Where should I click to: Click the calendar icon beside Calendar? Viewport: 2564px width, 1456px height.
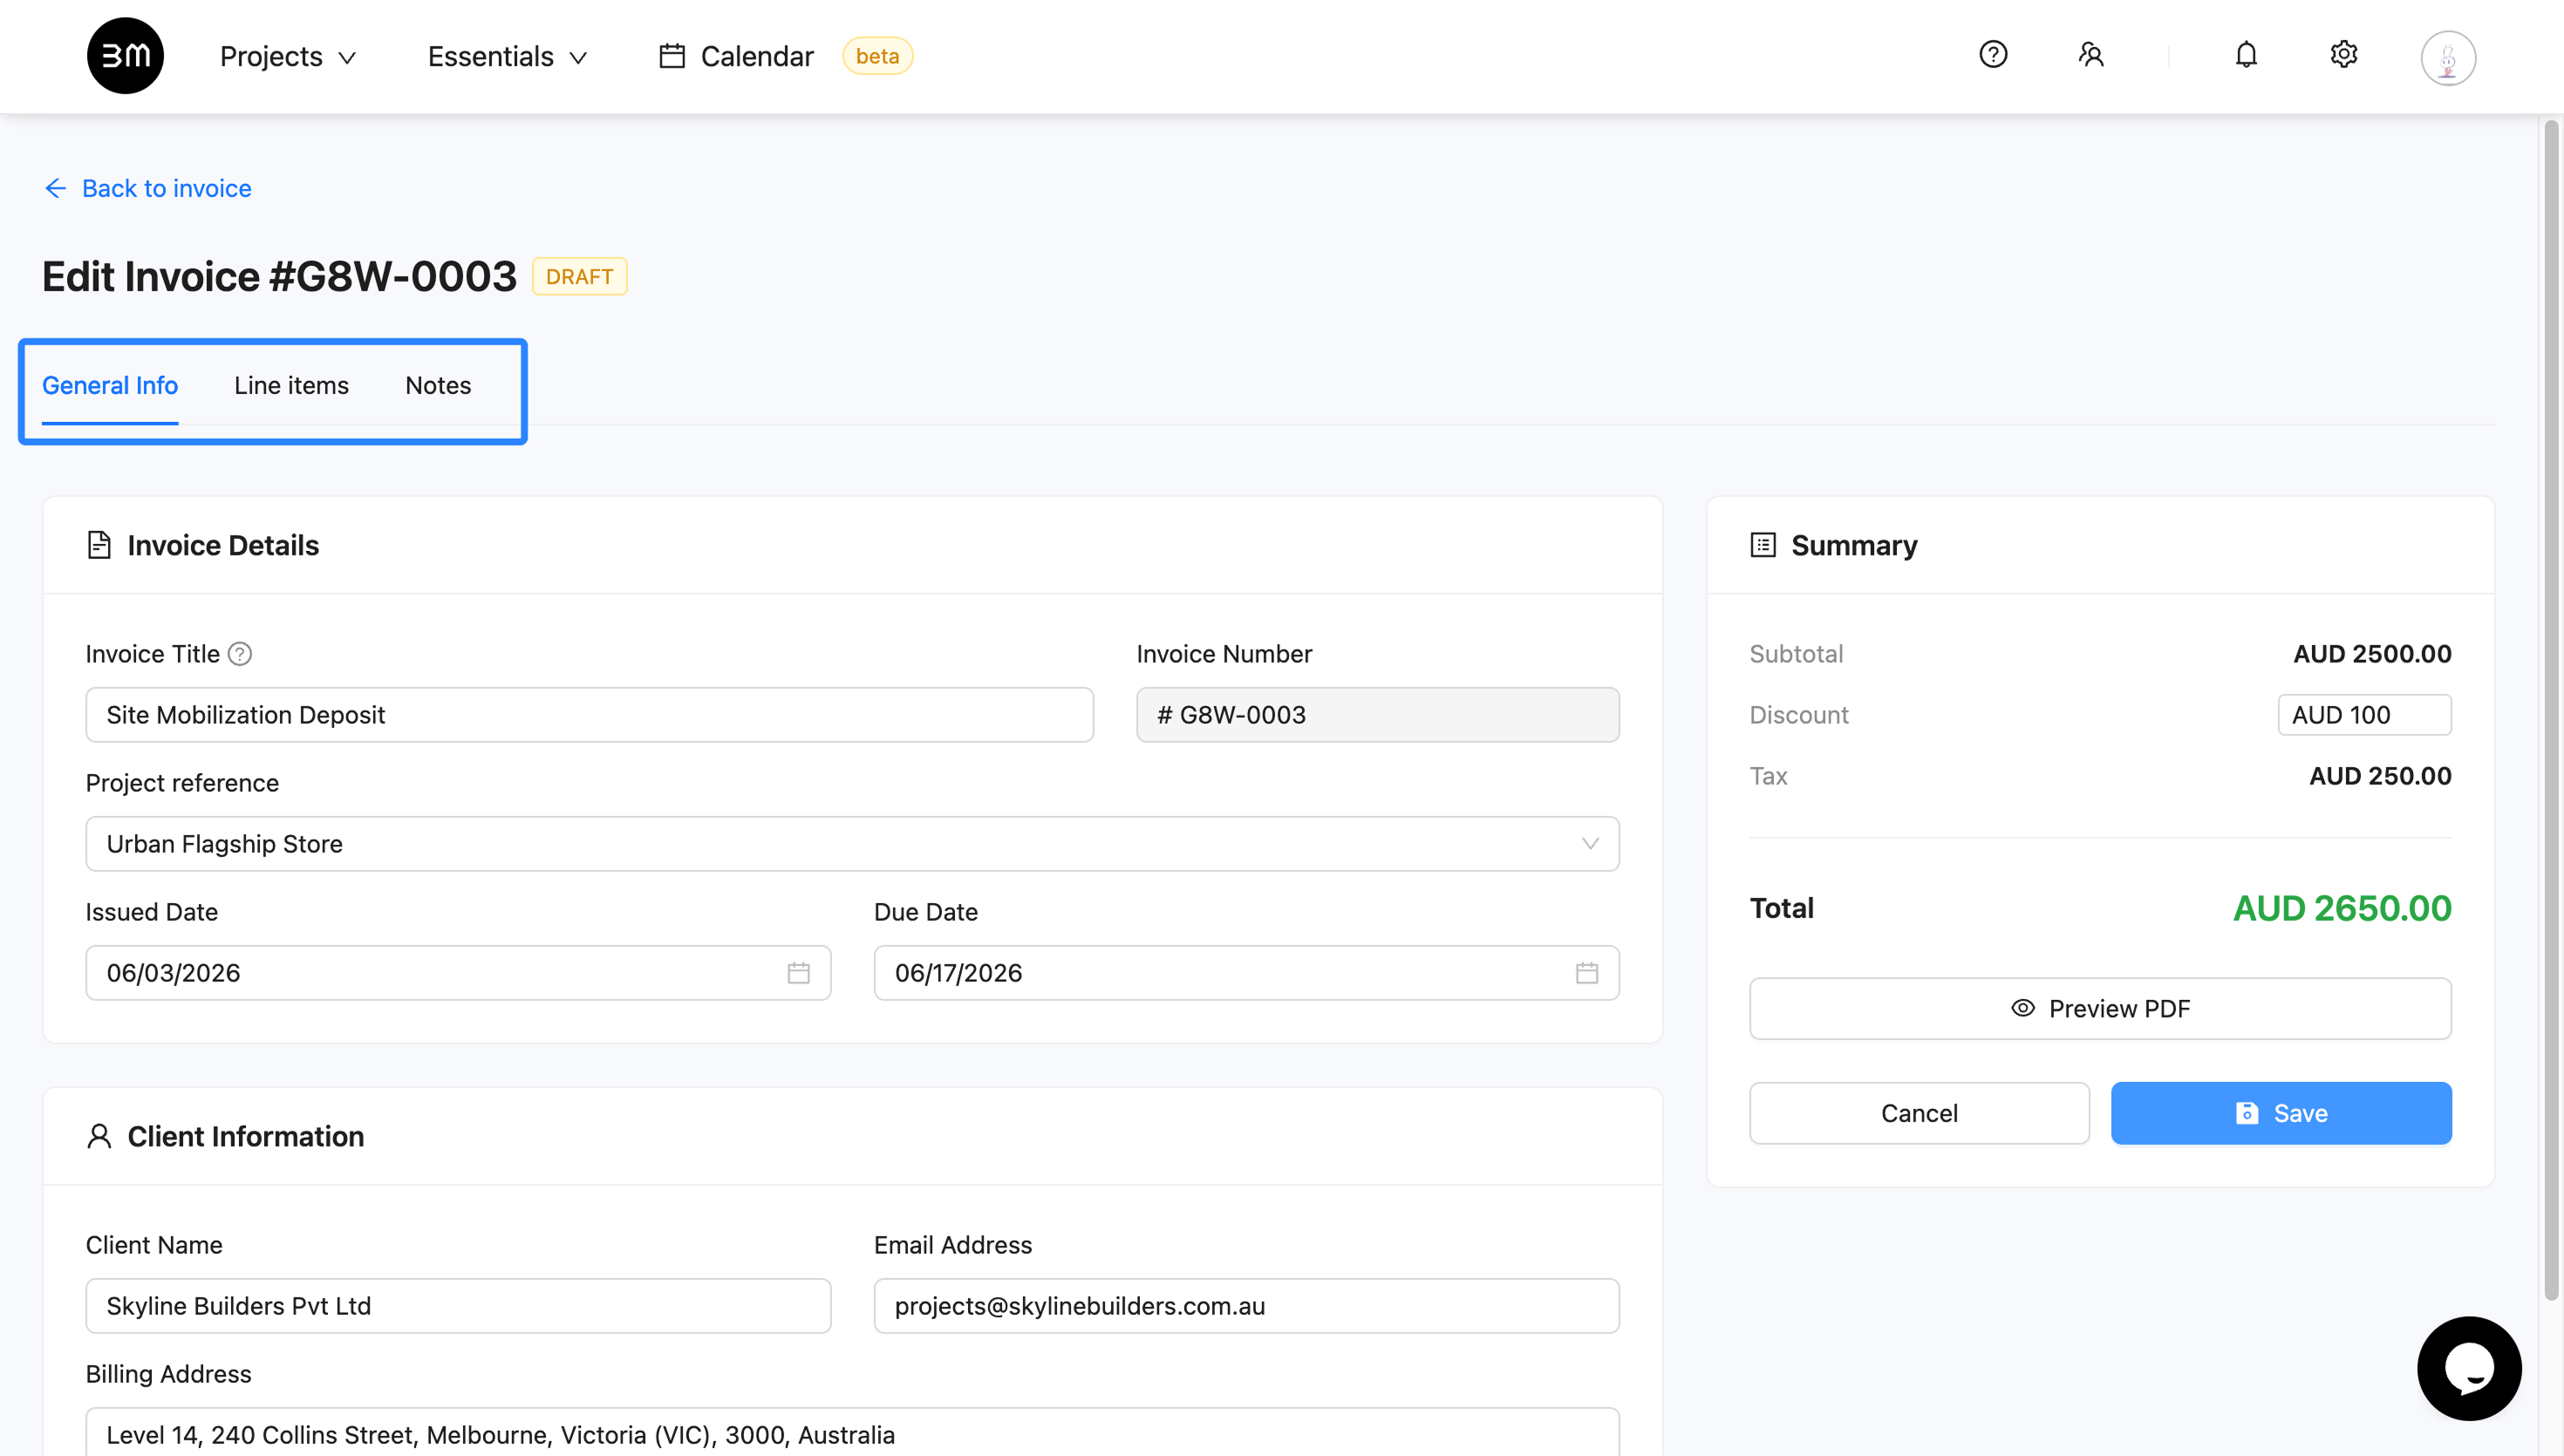(672, 56)
